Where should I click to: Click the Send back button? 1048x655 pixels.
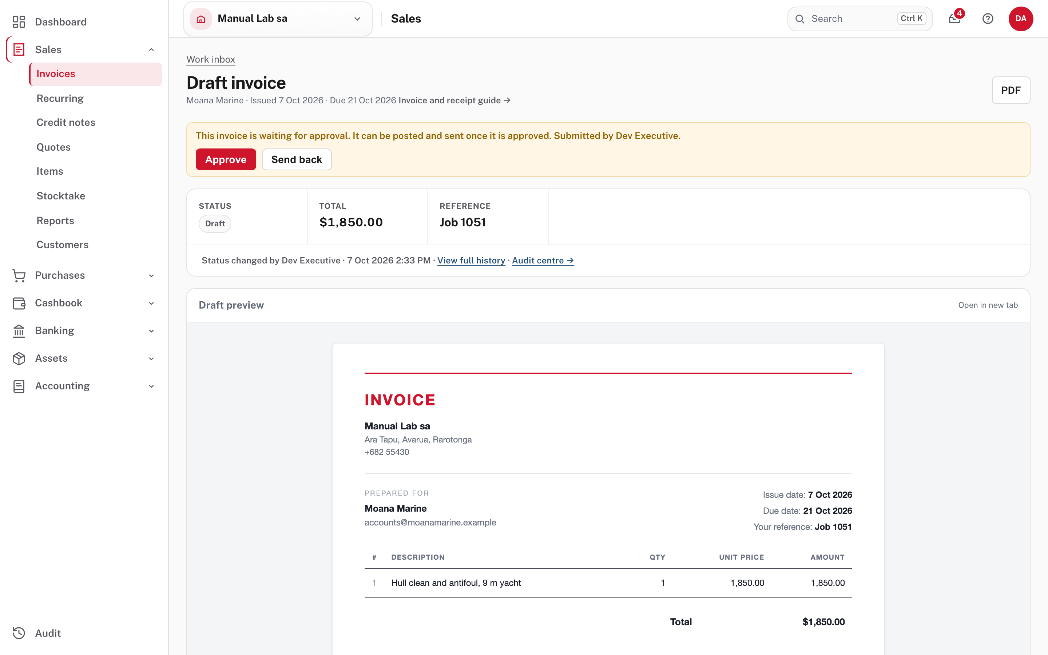tap(297, 159)
